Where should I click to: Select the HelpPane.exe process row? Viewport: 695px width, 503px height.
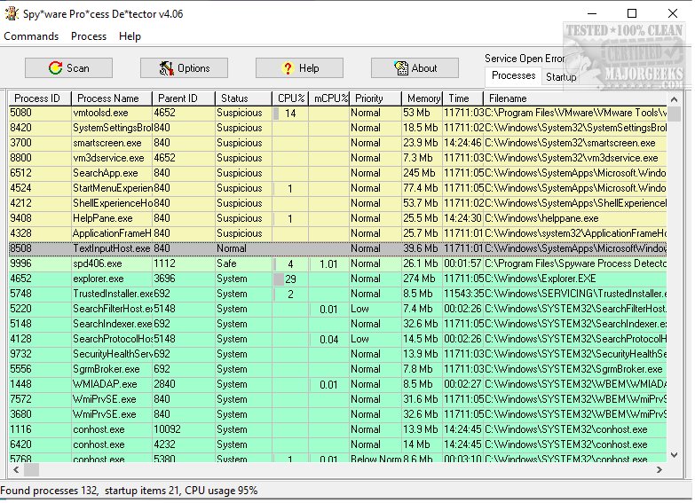point(337,218)
